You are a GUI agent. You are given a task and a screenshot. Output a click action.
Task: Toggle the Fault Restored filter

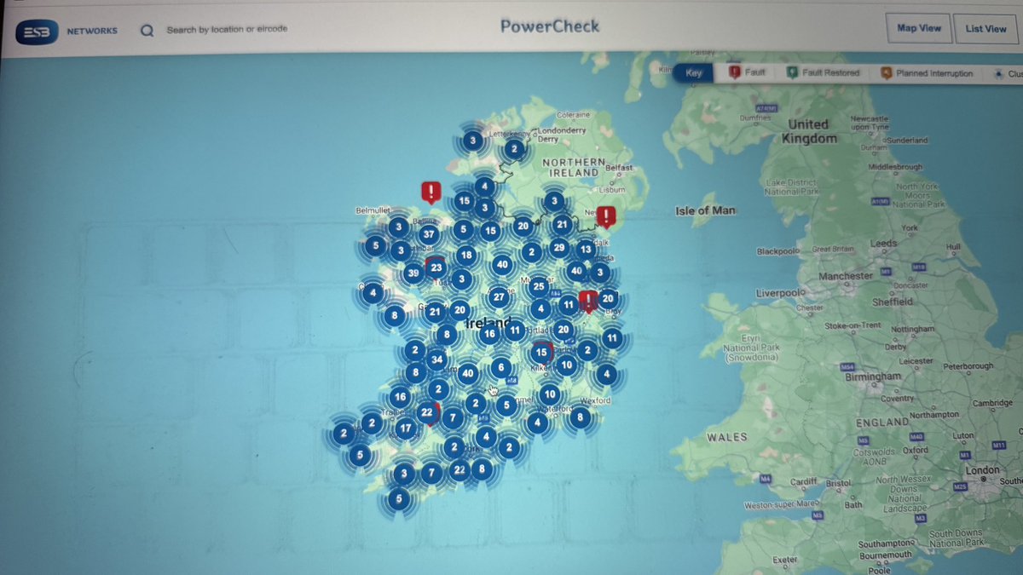pos(823,73)
